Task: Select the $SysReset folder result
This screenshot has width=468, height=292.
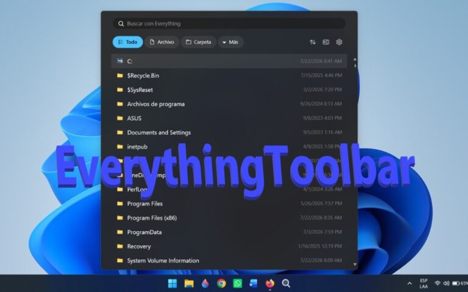Action: 229,89
